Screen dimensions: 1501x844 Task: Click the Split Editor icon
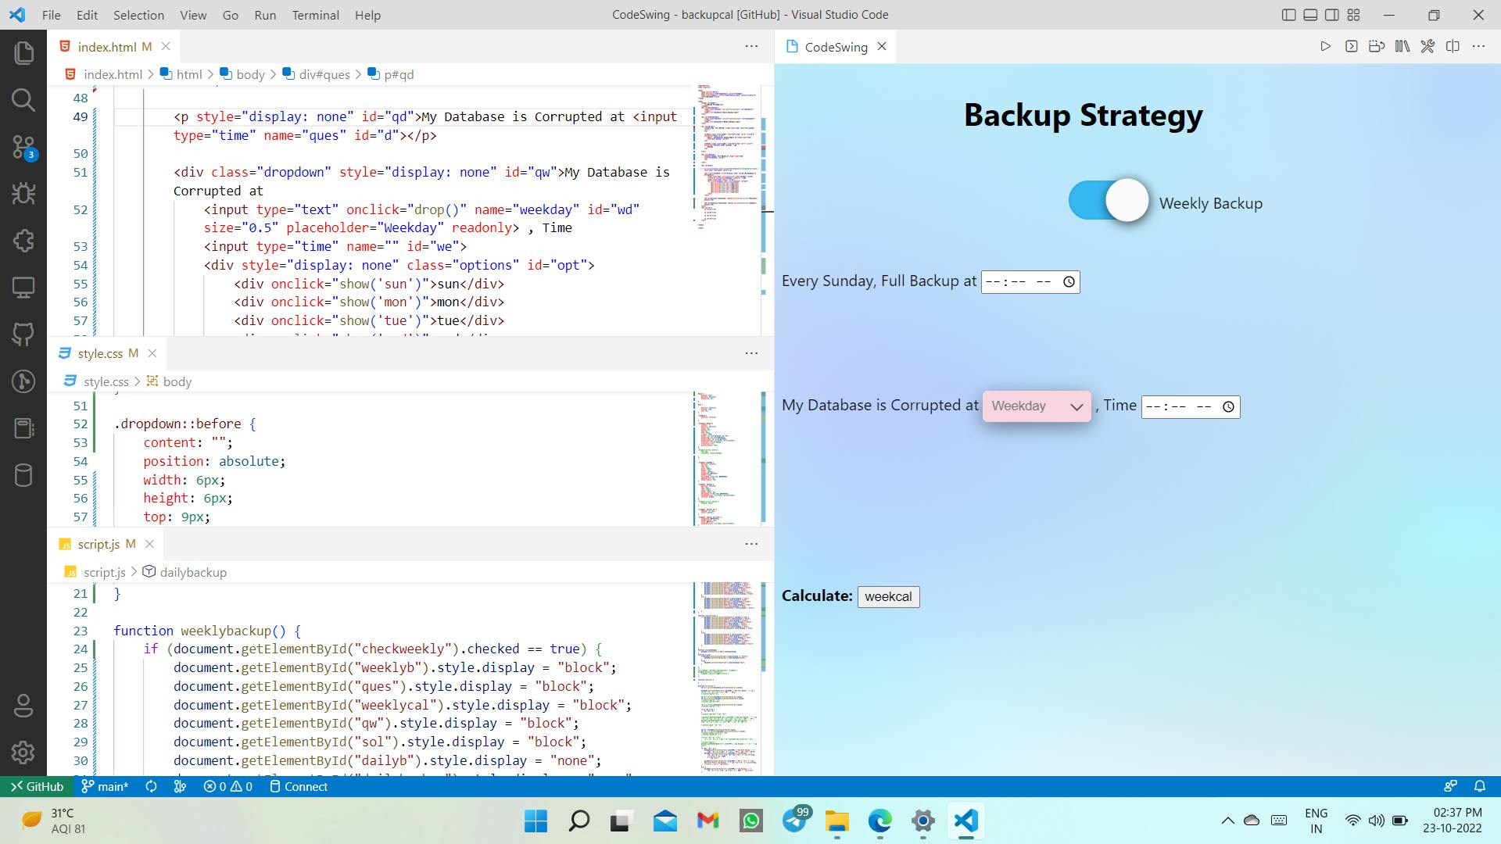(x=1453, y=47)
